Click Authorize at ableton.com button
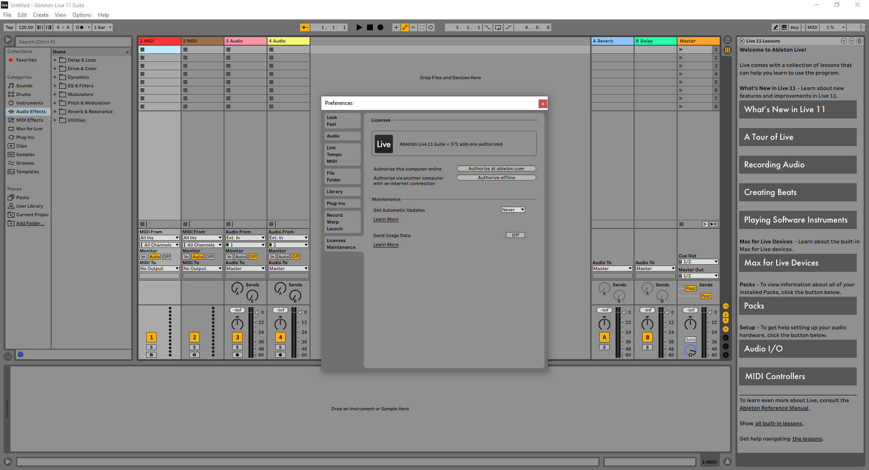 tap(496, 169)
